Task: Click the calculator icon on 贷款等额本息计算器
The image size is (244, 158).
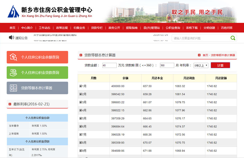Action: coord(14,88)
